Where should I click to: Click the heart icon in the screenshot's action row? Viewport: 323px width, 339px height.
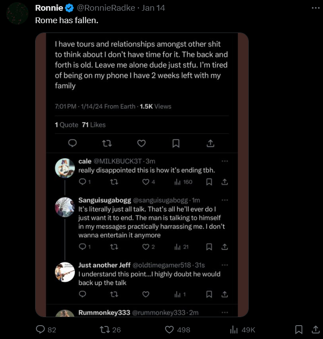[x=141, y=143]
